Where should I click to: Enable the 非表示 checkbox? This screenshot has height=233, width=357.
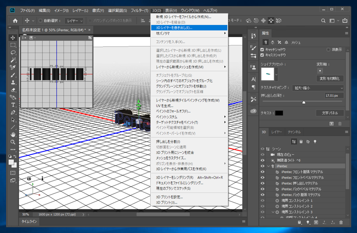click(328, 49)
